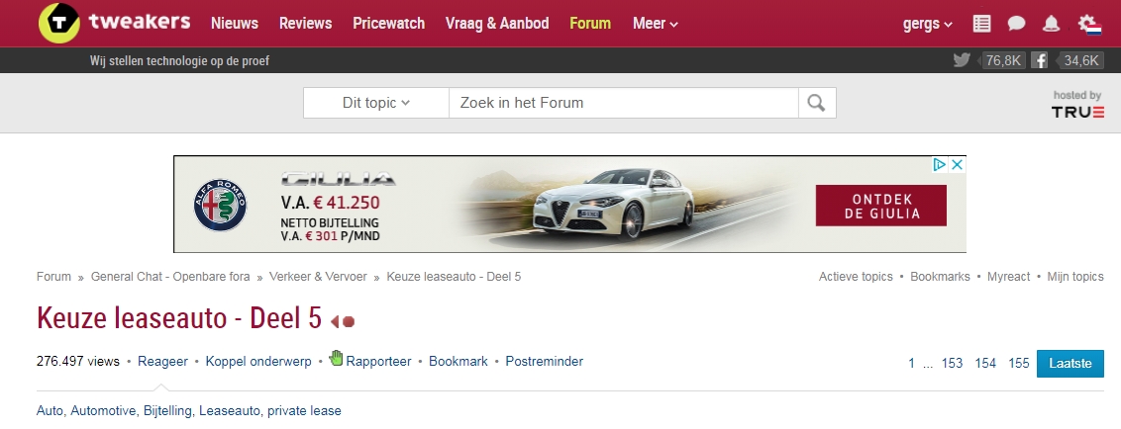Click the Keuze leaseauto - Deel 5 title
The image size is (1121, 429).
[179, 318]
